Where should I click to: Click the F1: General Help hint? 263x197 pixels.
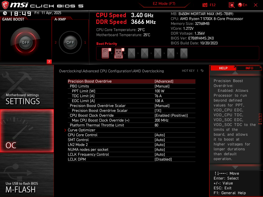[x=230, y=193]
